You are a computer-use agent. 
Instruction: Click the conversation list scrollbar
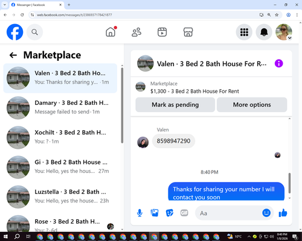[122, 105]
